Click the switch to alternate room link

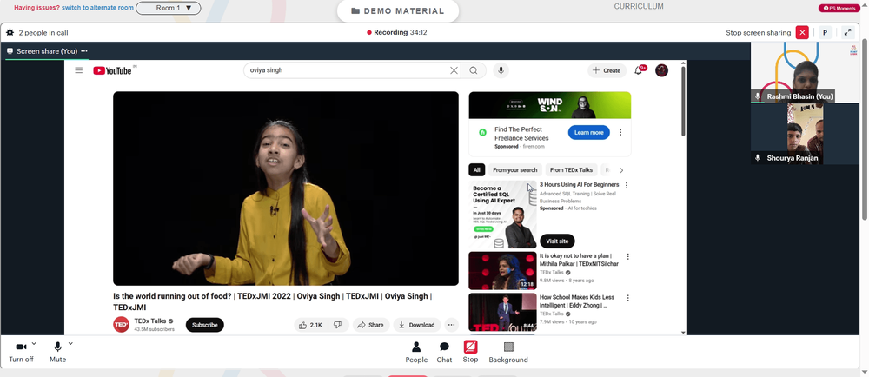[97, 8]
